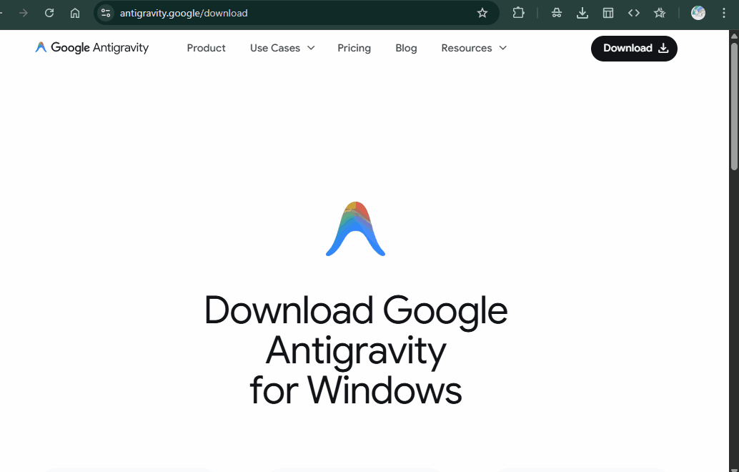Click the chevron next to Use Cases
Image resolution: width=739 pixels, height=472 pixels.
[311, 48]
